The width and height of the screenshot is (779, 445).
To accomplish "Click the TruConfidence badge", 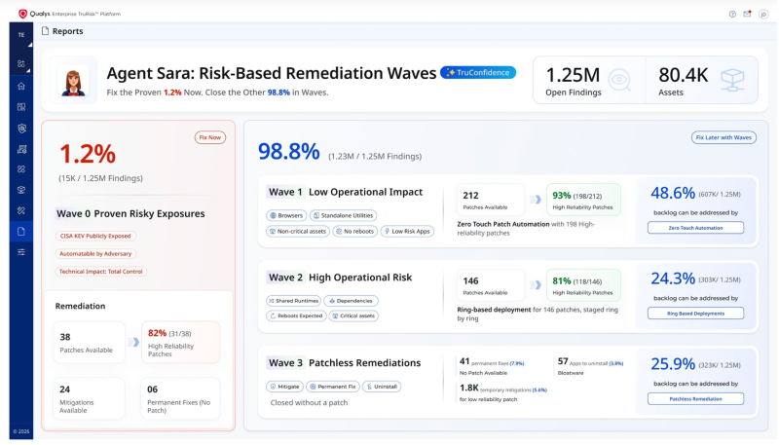I will pyautogui.click(x=478, y=72).
